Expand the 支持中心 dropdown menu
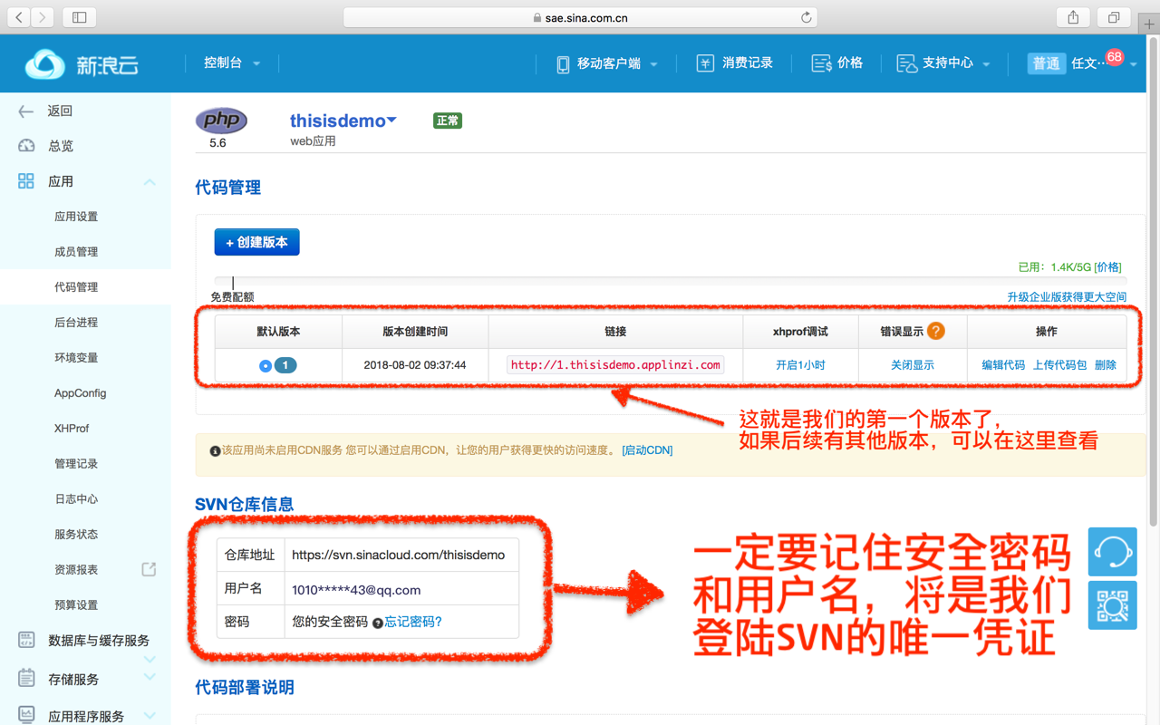The image size is (1160, 725). [986, 64]
